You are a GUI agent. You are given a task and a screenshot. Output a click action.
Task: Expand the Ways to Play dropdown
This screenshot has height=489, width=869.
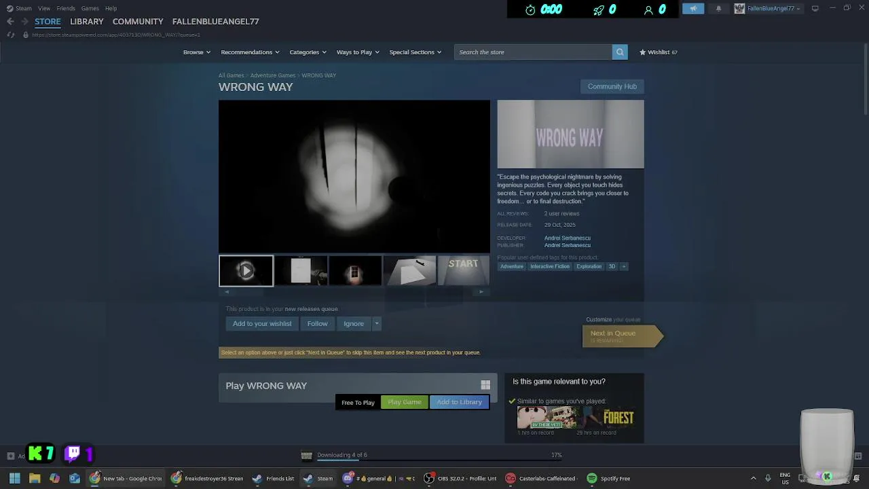[x=358, y=52]
